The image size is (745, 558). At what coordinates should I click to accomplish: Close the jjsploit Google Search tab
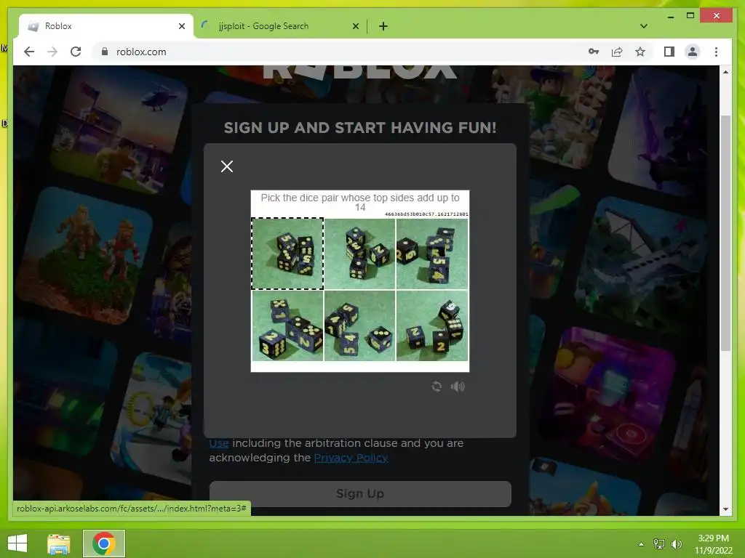coord(355,26)
